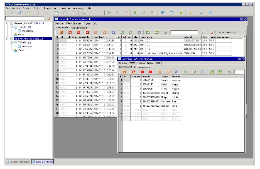260x169 pixels.
Task: Click the red minus delete row icon in measdata
Action: [87, 32]
